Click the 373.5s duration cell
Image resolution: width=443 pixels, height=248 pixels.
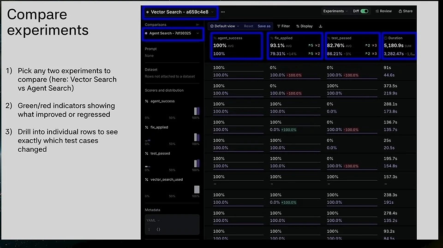click(x=390, y=86)
